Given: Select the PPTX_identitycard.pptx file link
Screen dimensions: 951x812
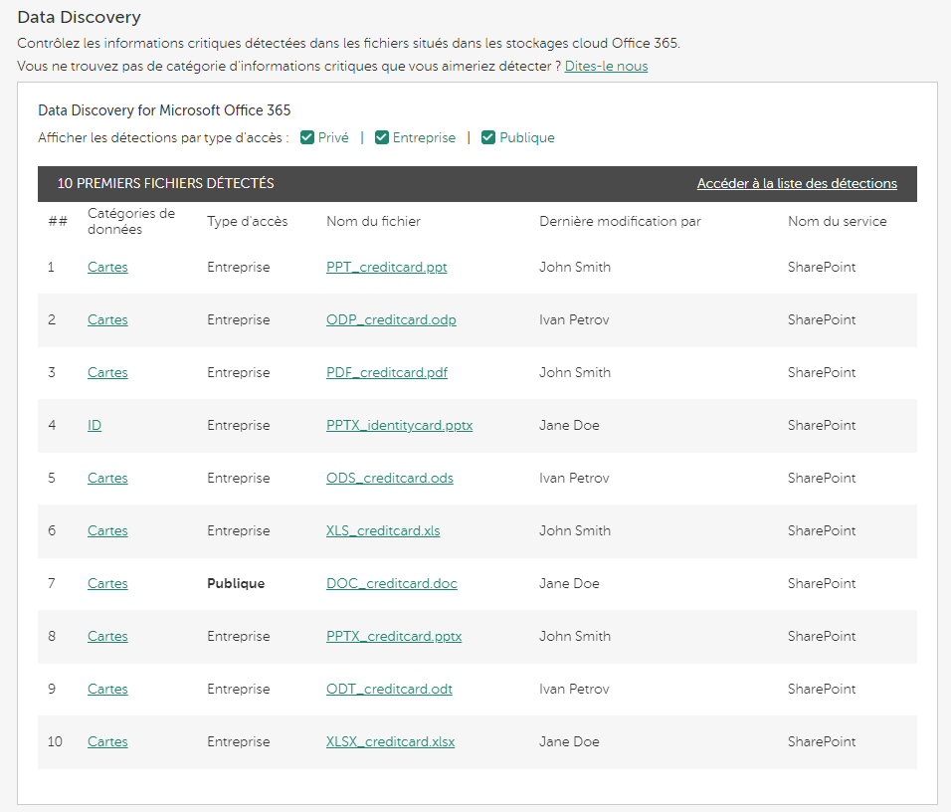Looking at the screenshot, I should tap(399, 426).
